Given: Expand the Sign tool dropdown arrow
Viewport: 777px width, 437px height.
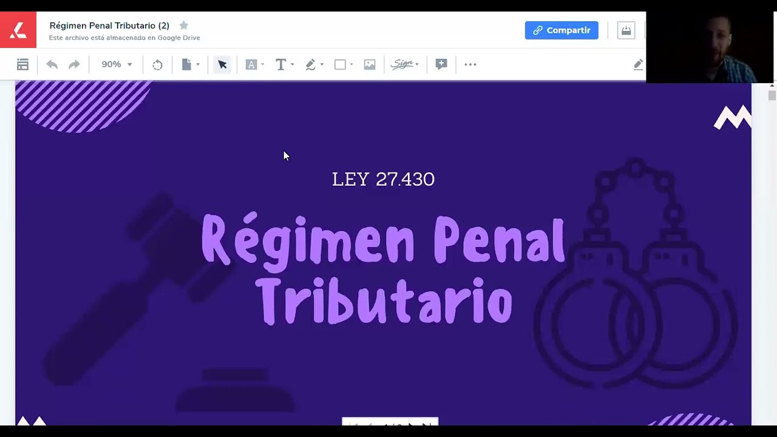Looking at the screenshot, I should (417, 64).
